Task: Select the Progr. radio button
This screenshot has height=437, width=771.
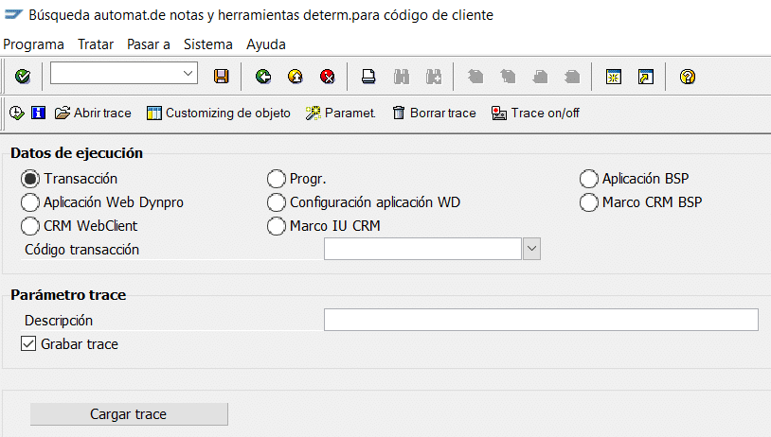Action: click(x=277, y=178)
